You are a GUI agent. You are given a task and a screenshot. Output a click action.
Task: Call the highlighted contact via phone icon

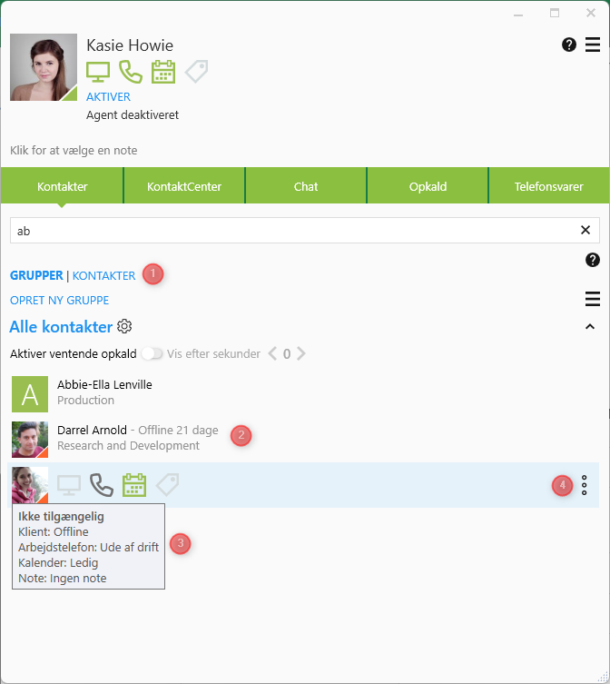102,485
